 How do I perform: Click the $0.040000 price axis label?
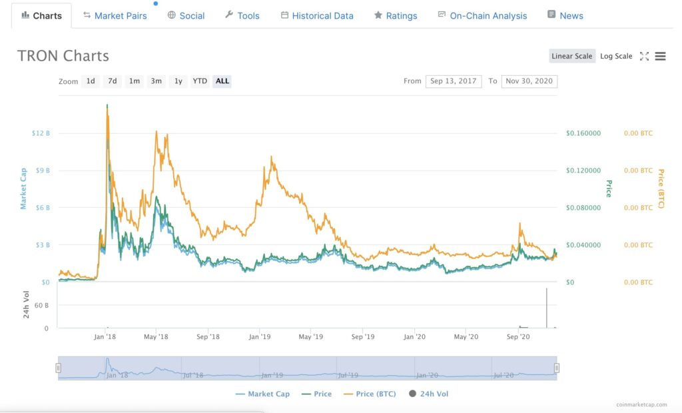tap(583, 245)
